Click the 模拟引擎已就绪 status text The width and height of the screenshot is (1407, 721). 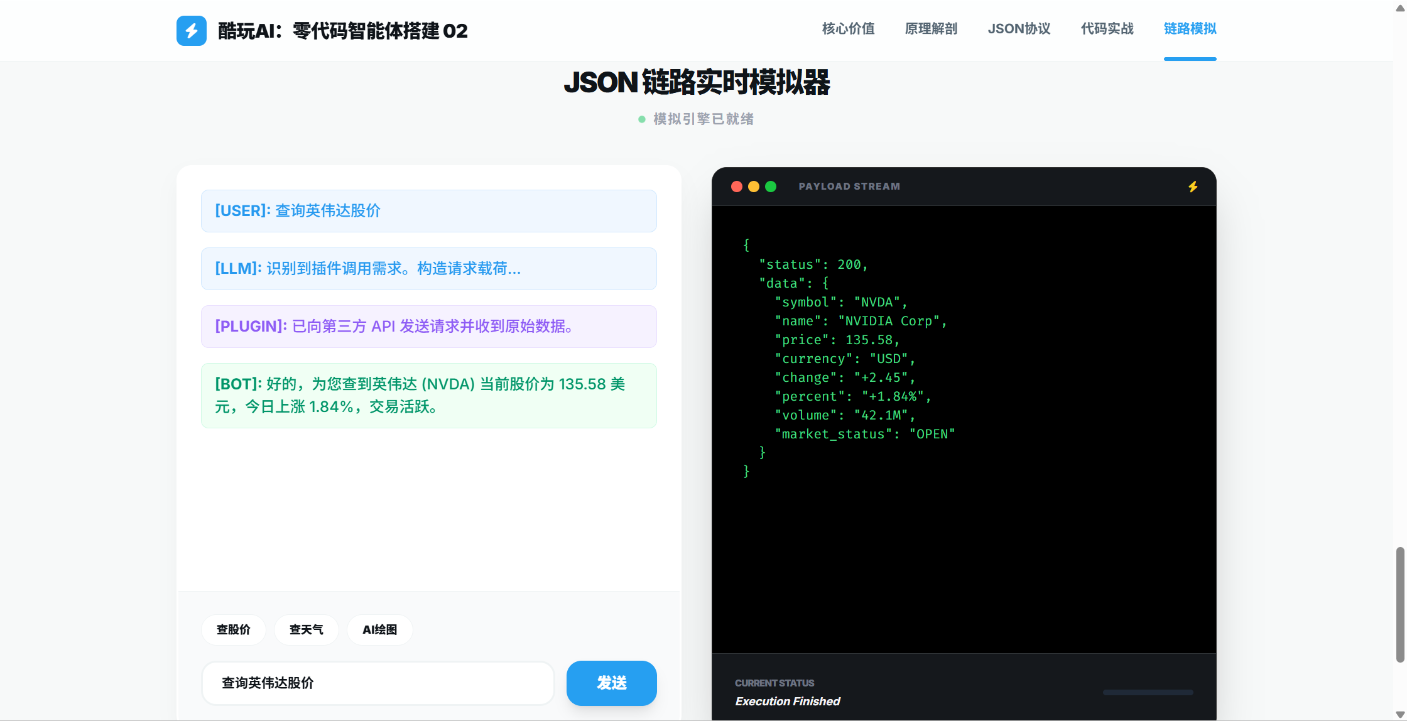coord(703,119)
